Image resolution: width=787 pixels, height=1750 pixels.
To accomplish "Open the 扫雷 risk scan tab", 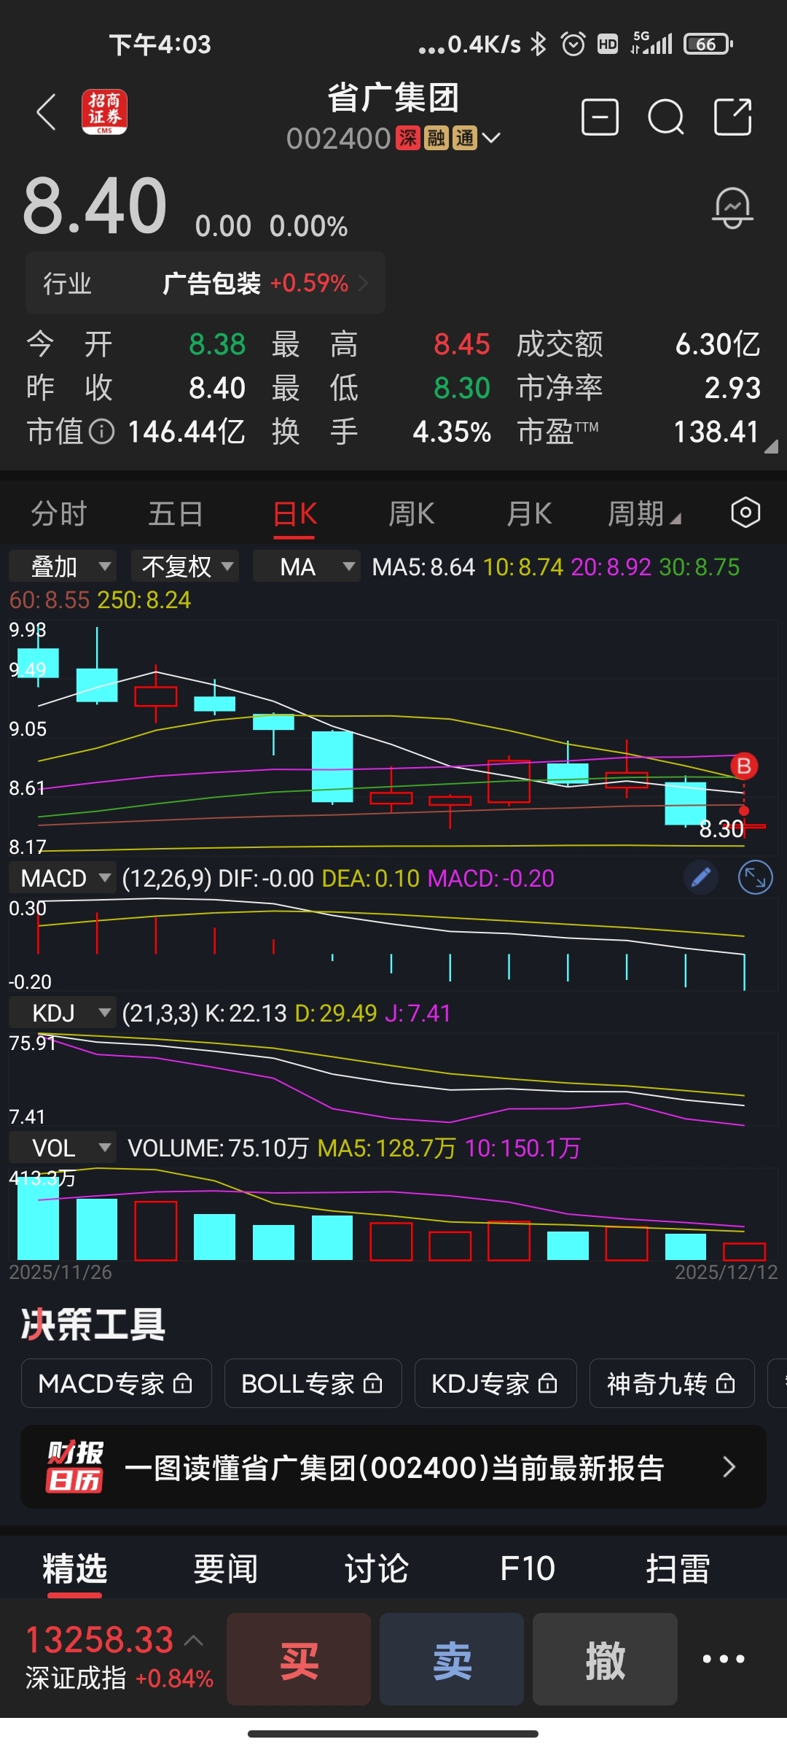I will (x=678, y=1568).
